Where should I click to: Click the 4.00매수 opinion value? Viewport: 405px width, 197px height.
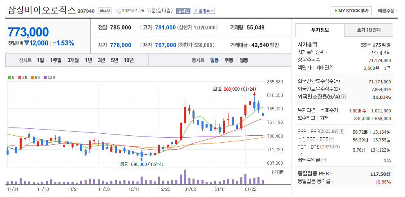[x=358, y=111]
